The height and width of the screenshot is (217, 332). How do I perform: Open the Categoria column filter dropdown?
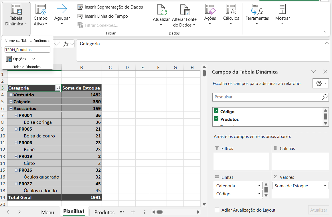coord(58,88)
